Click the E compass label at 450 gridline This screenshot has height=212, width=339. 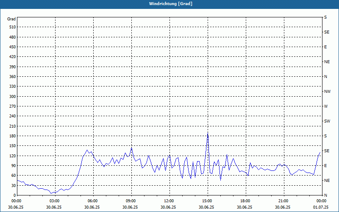click(325, 47)
